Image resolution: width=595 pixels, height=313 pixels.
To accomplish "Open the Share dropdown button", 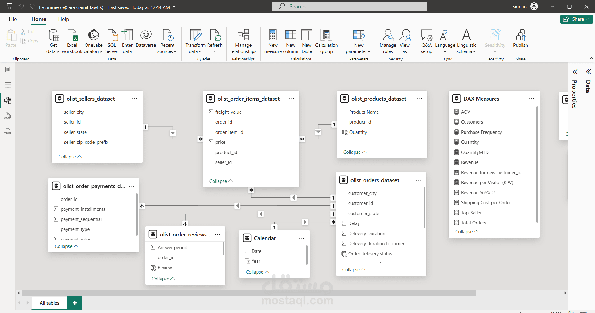I will point(576,19).
